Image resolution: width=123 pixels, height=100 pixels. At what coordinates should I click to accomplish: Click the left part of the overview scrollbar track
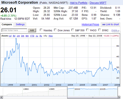click(x=35, y=97)
